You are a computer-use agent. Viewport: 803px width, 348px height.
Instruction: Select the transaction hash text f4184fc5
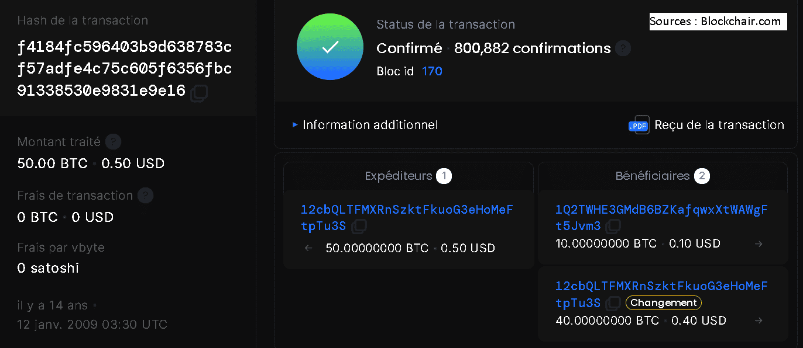[x=125, y=69]
